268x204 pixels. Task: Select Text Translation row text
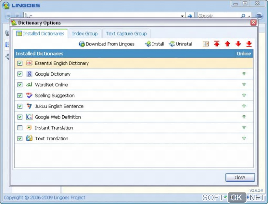[x=51, y=138]
